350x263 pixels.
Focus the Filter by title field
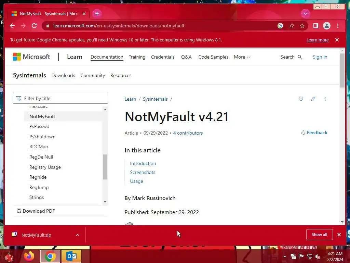[60, 98]
